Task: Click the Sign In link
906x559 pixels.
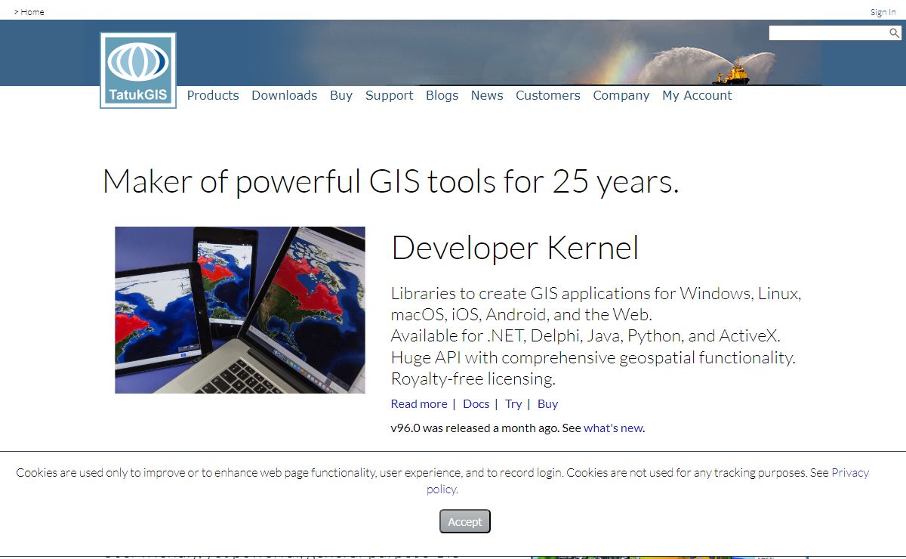Action: 883,12
